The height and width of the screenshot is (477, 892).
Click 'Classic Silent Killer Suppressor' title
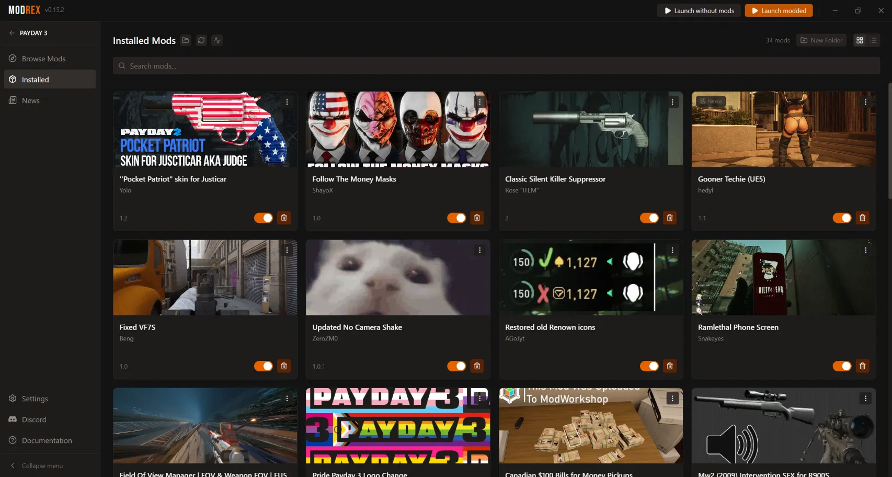pyautogui.click(x=555, y=179)
